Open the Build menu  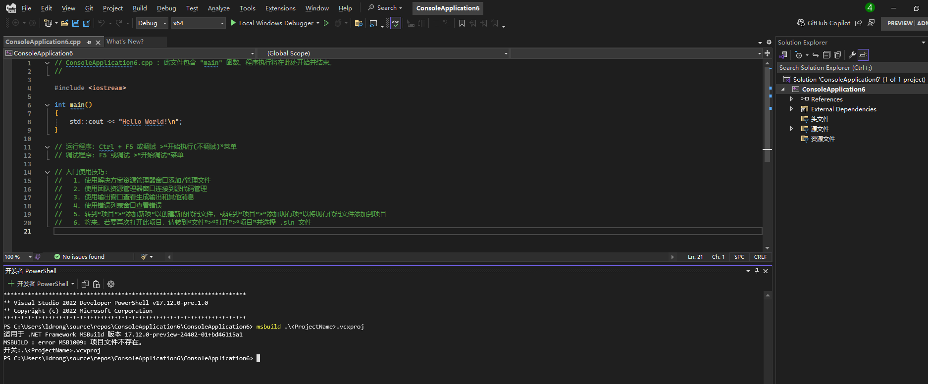click(140, 8)
